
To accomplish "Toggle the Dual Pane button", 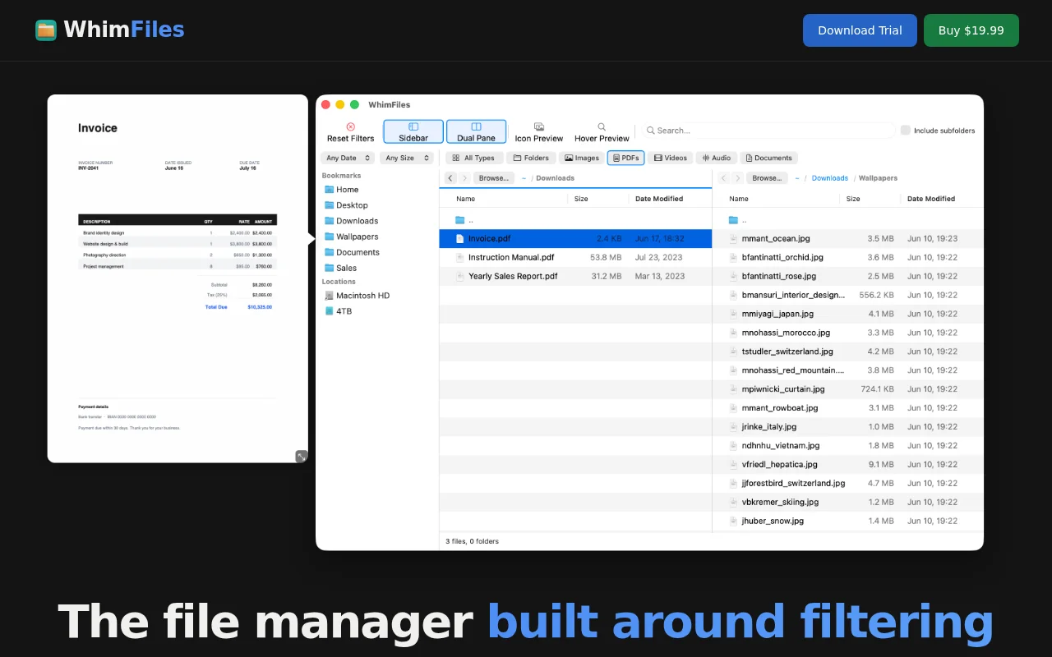I will [x=476, y=132].
